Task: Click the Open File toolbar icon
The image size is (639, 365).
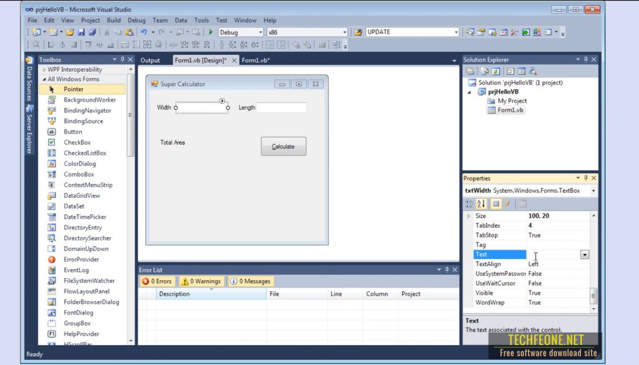Action: [70, 32]
